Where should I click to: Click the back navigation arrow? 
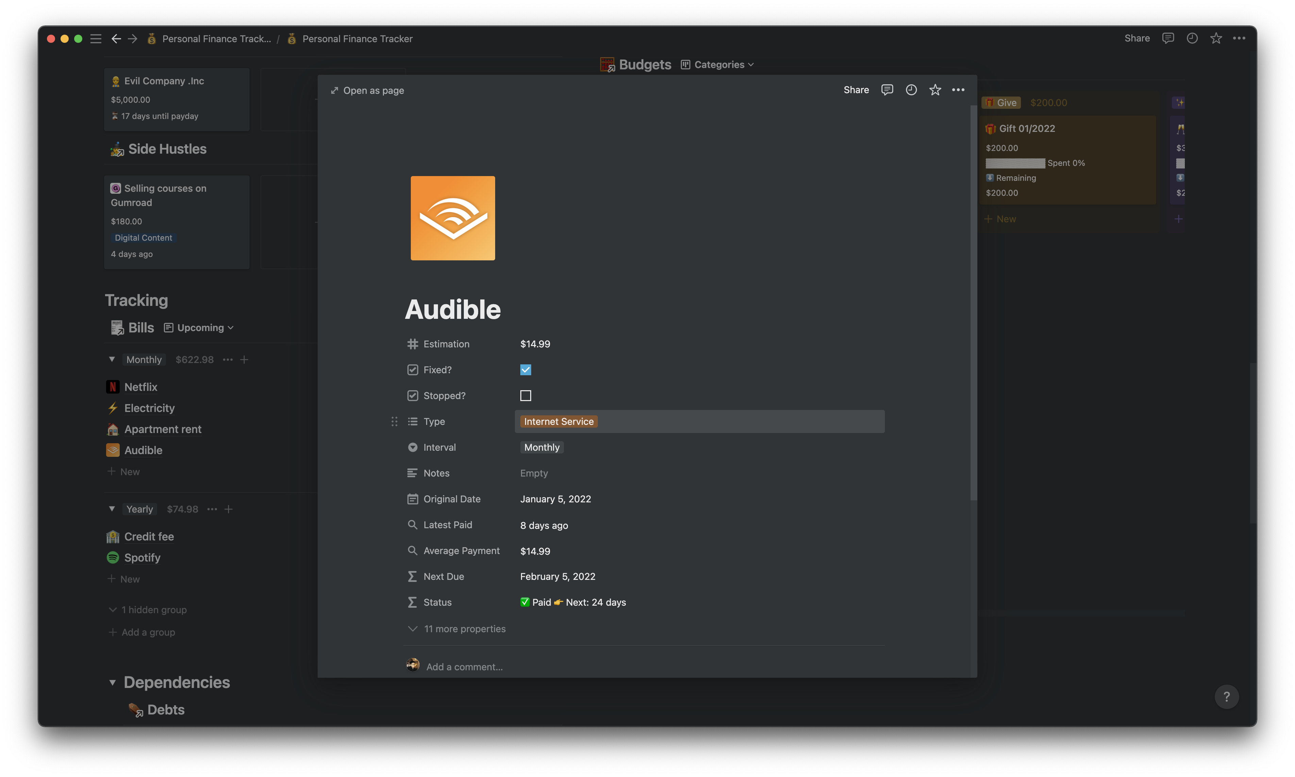click(116, 38)
